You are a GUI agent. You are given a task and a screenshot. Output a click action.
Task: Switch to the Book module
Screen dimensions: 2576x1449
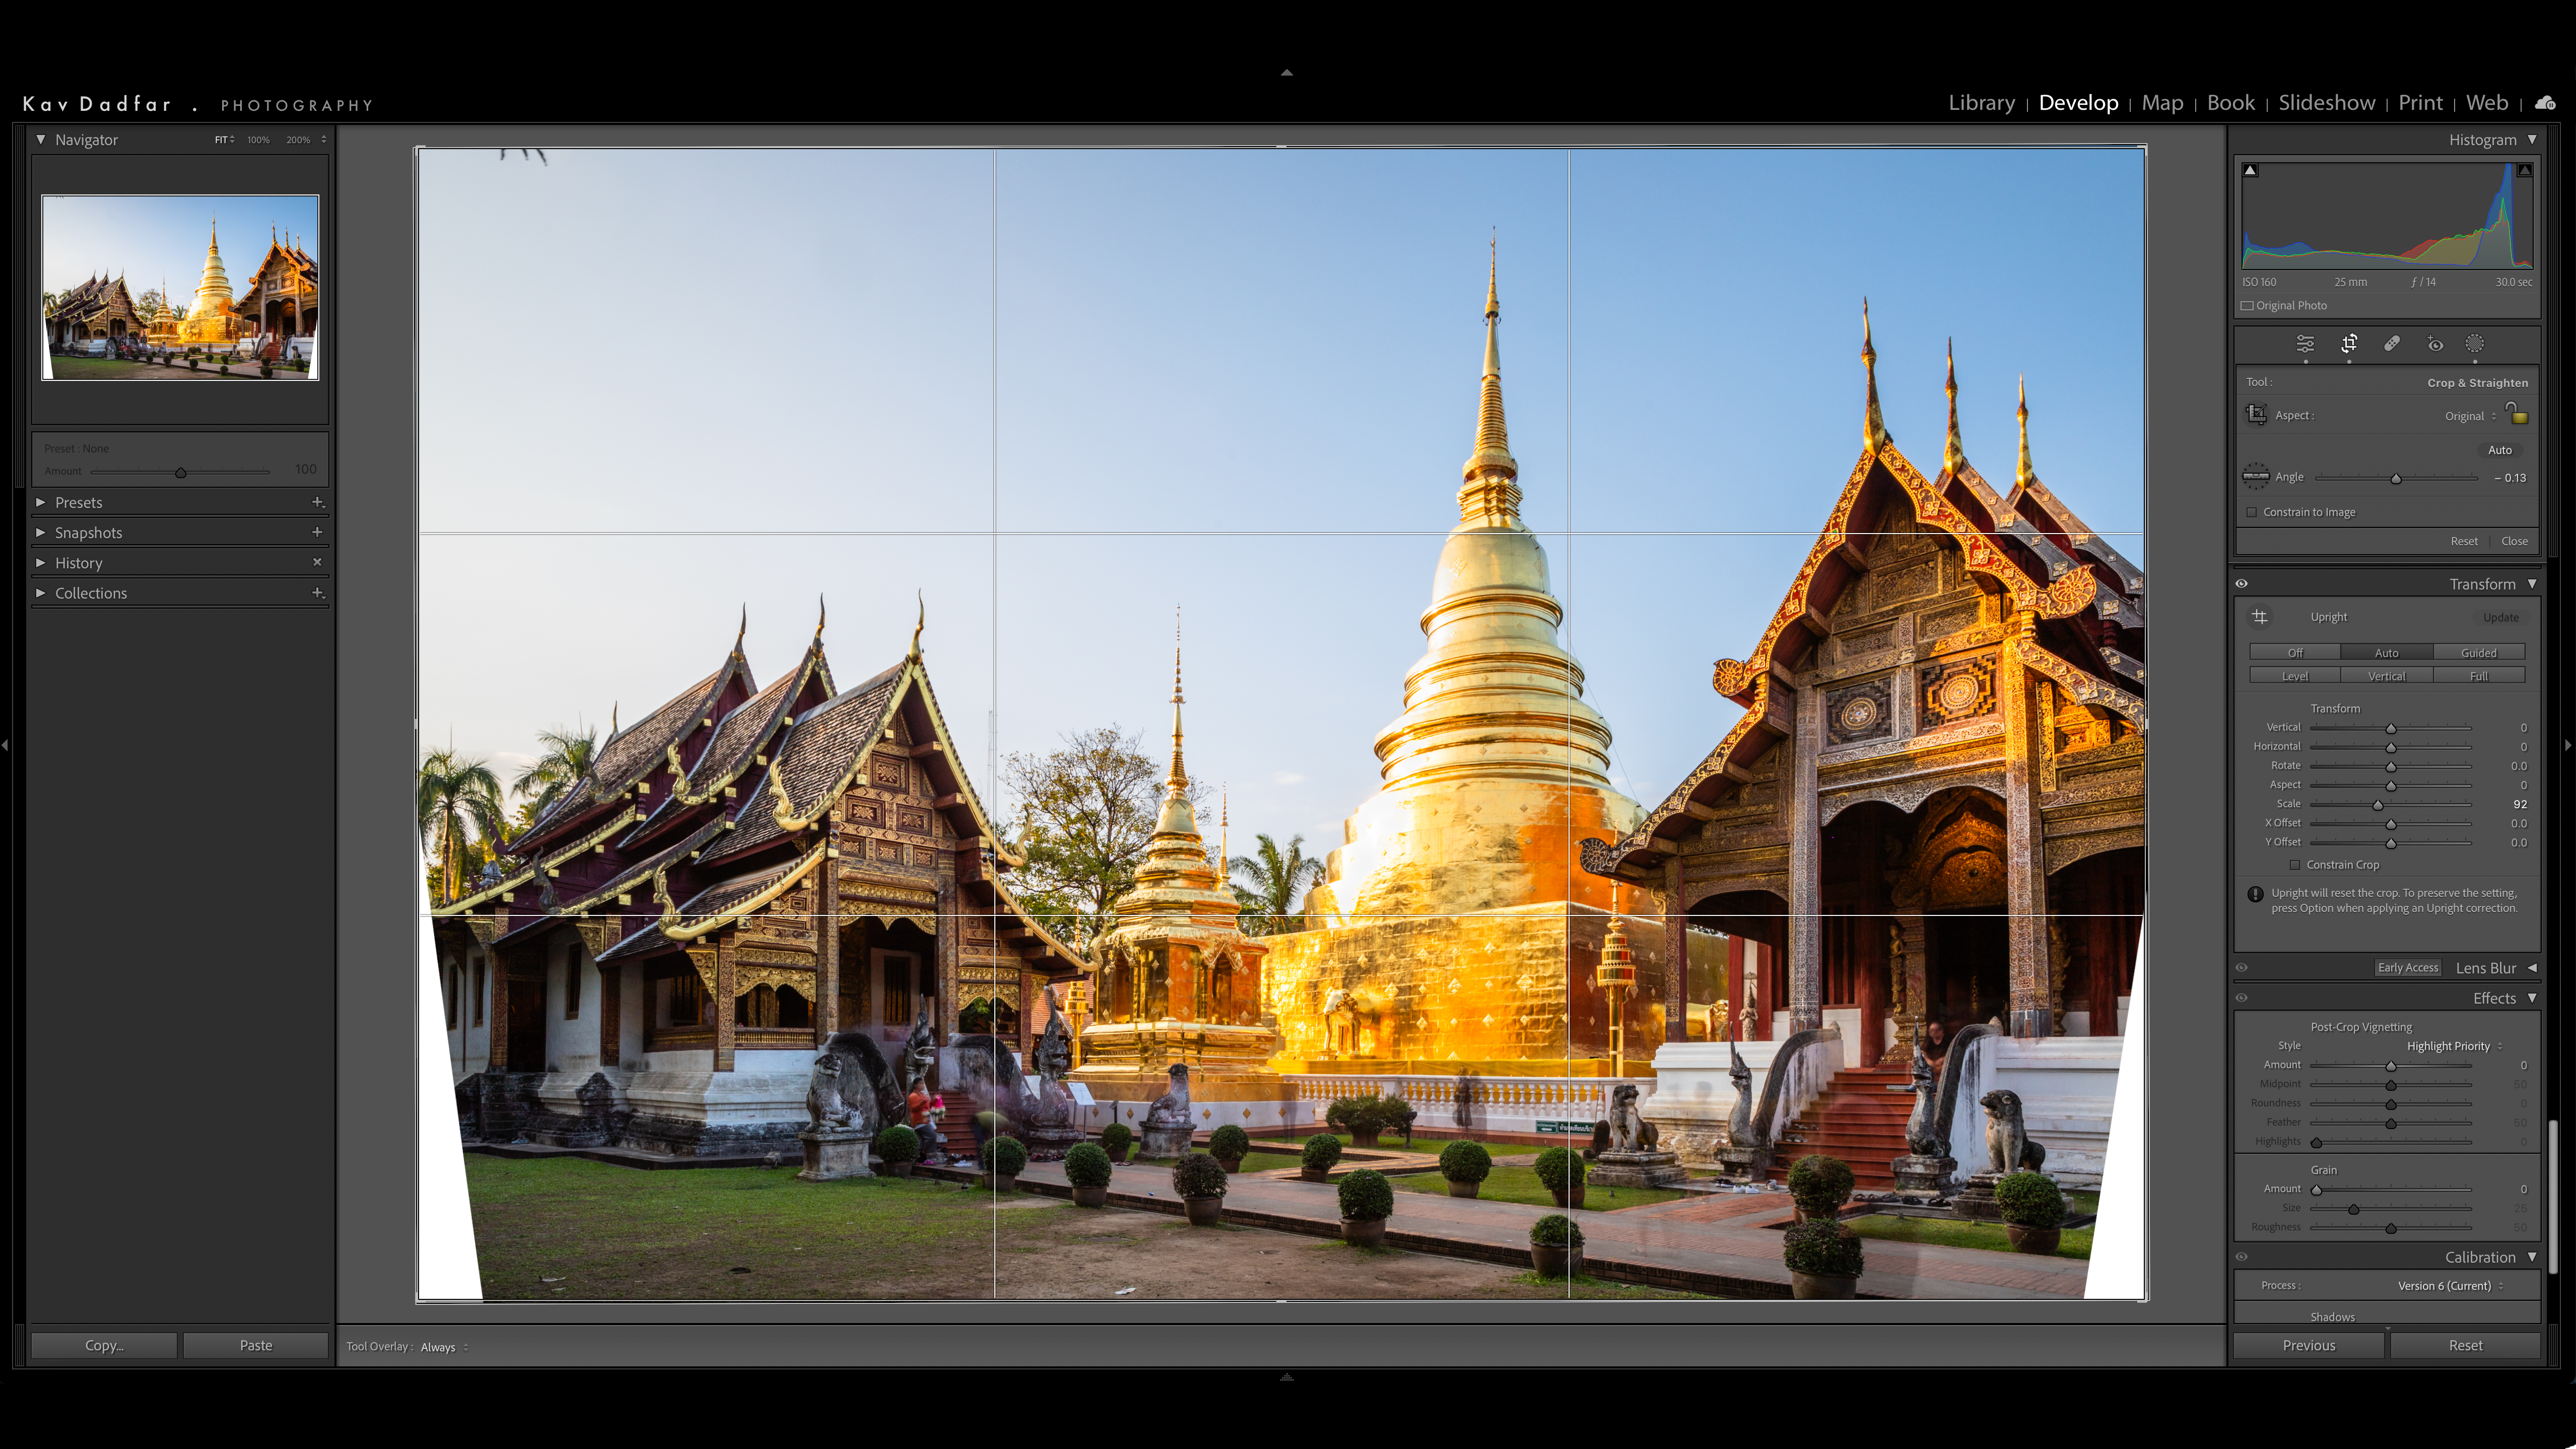tap(2231, 103)
